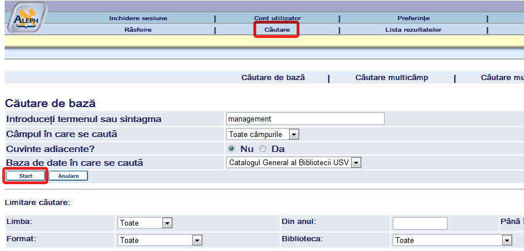The height and width of the screenshot is (251, 524).
Task: Click the Anulare button
Action: (69, 176)
